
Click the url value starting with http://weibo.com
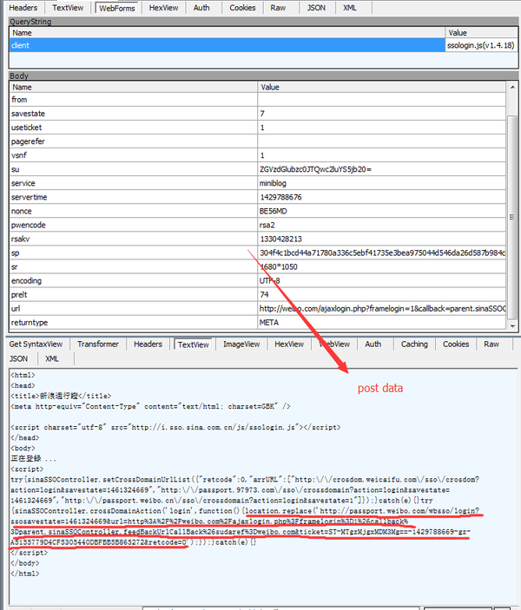click(382, 308)
